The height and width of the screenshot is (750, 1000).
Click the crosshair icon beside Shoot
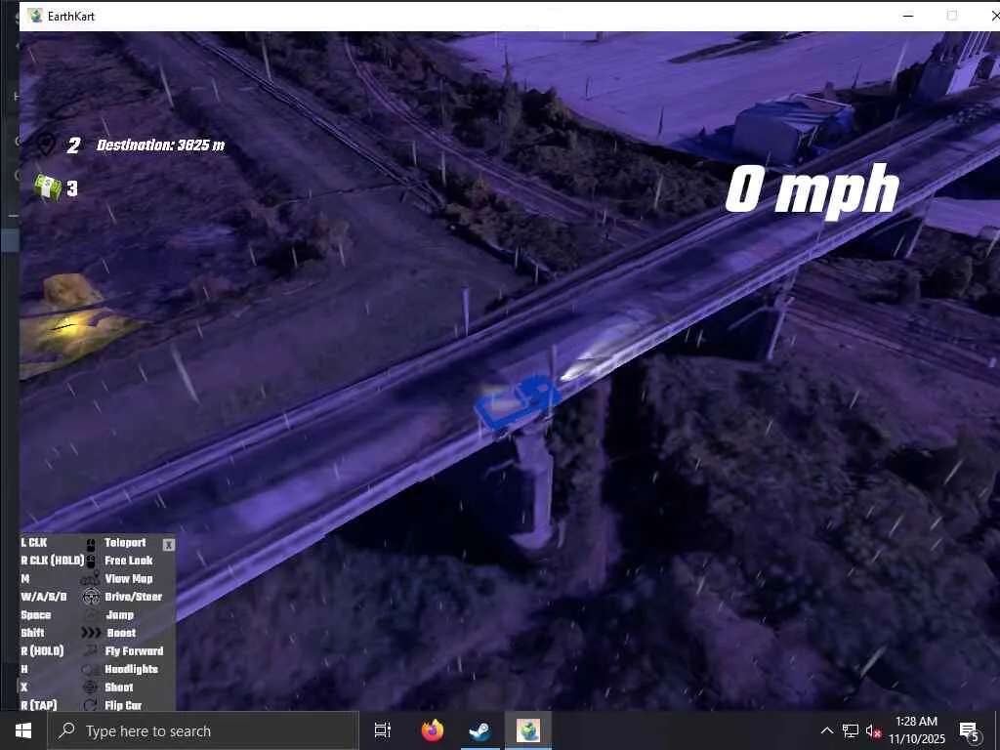91,687
